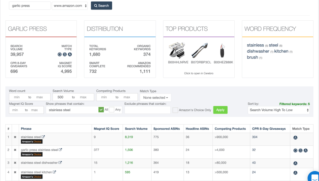Click search volume value 1,506
The height and width of the screenshot is (181, 319).
pos(129,150)
